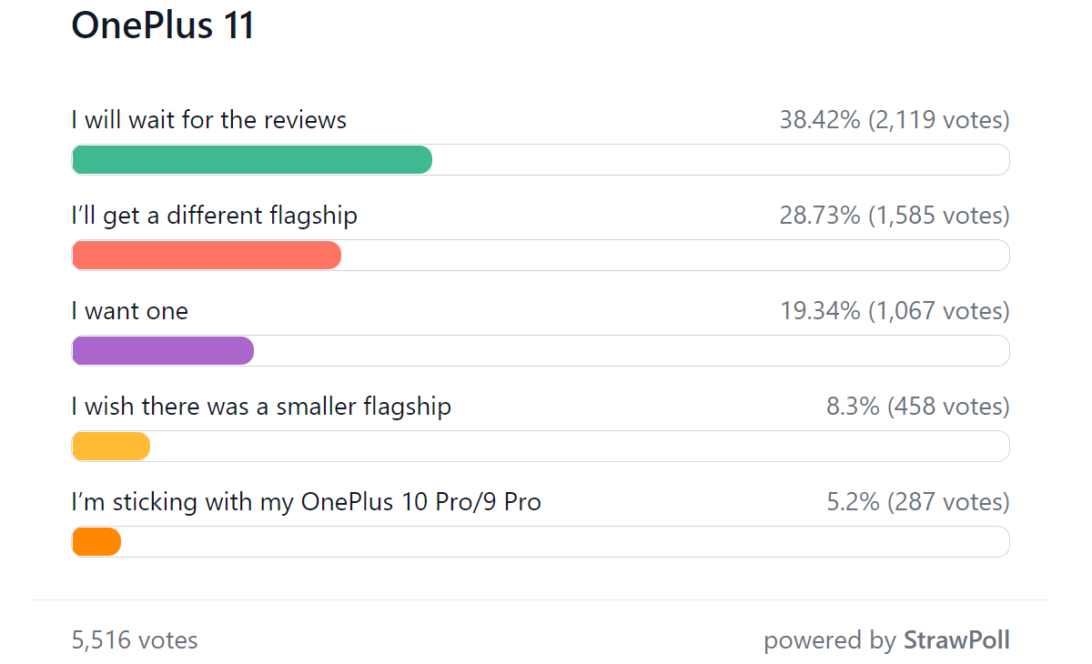
Task: Click the 28.73% (1,585 votes) result
Action: tap(895, 216)
